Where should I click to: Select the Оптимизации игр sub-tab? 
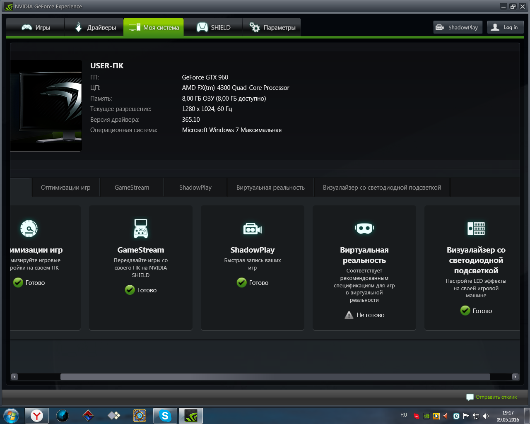65,188
